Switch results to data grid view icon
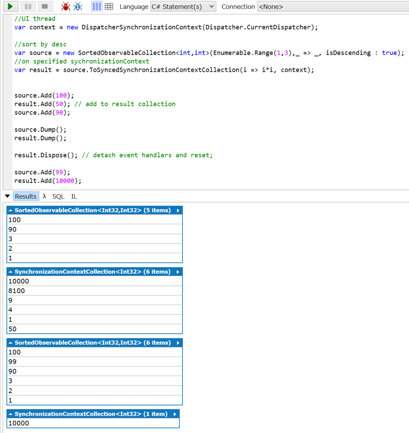The width and height of the screenshot is (409, 433). 109,7
